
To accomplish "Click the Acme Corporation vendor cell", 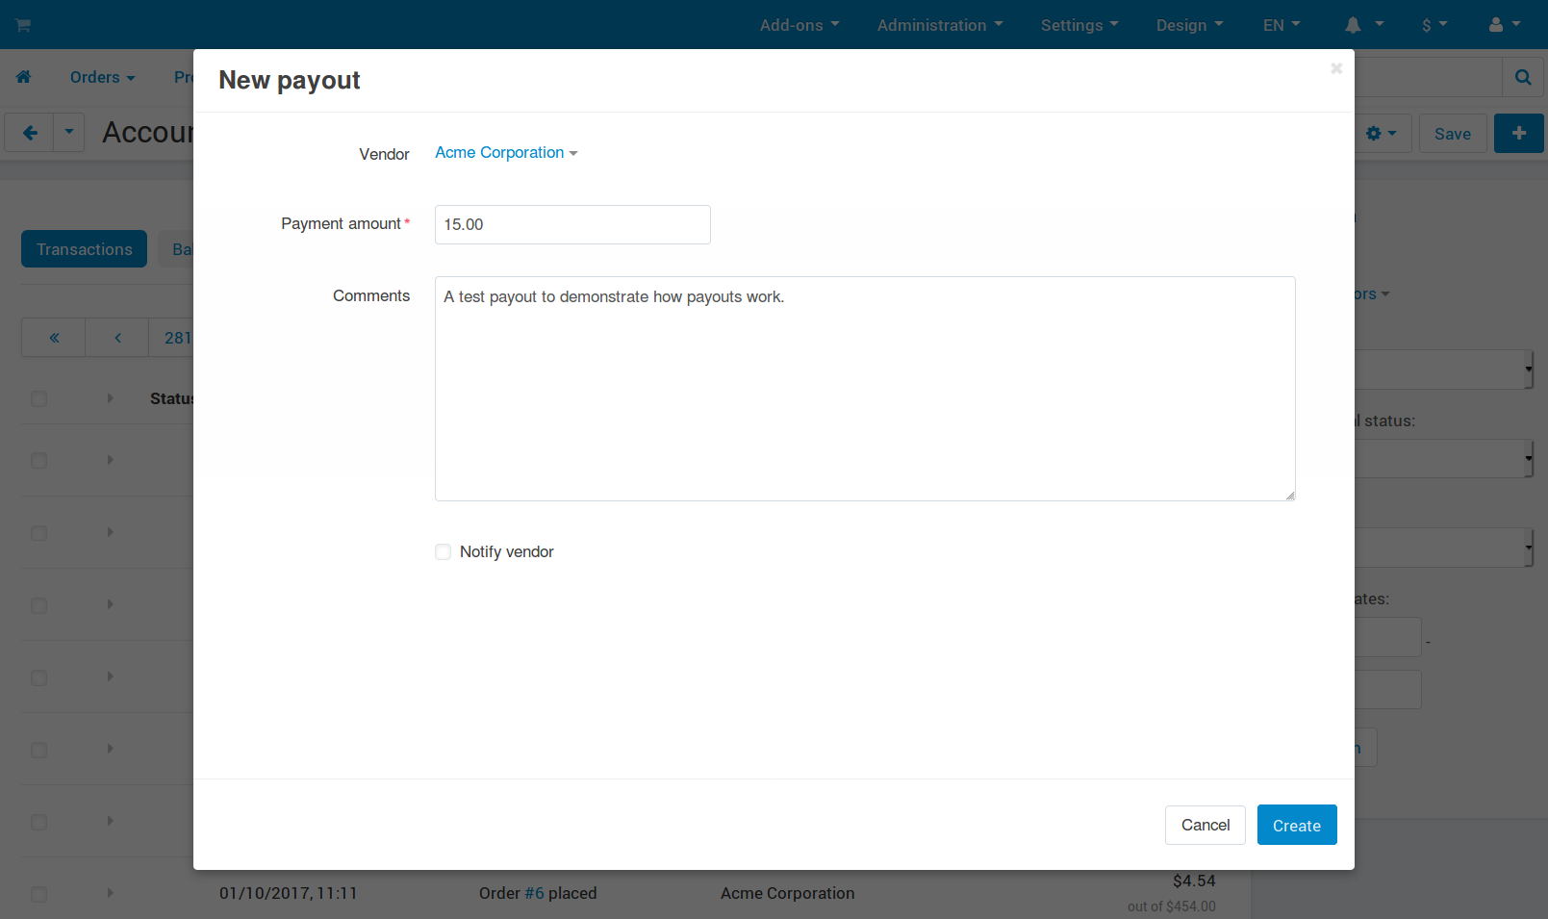I will (787, 893).
